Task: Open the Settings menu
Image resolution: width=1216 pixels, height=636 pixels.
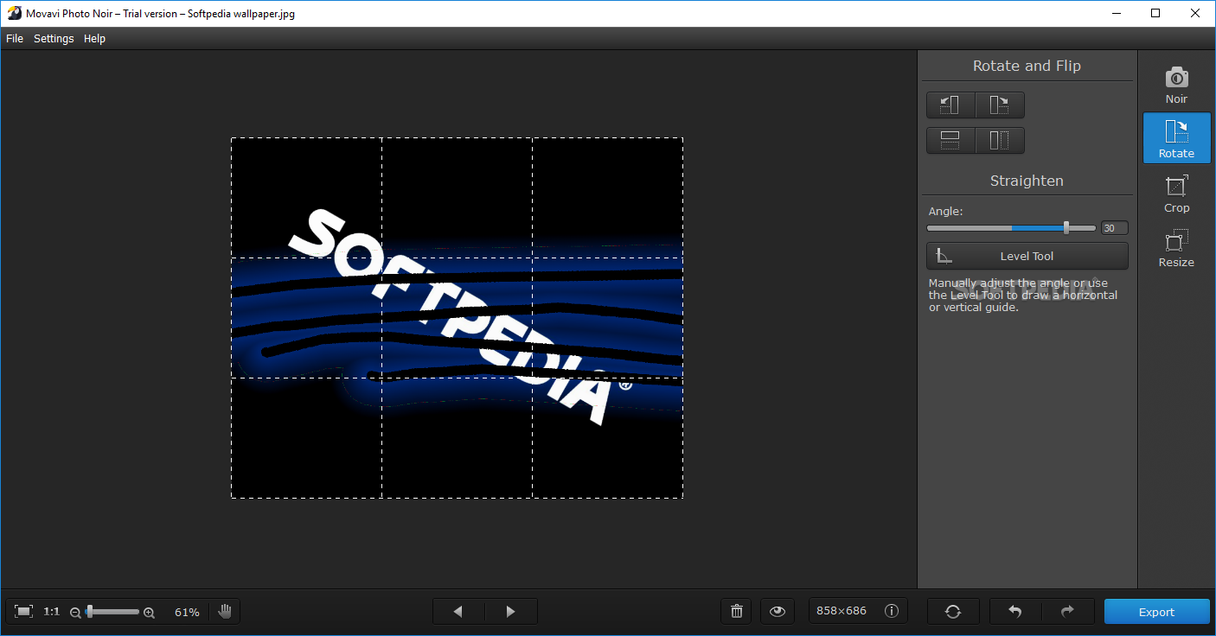Action: (x=54, y=38)
